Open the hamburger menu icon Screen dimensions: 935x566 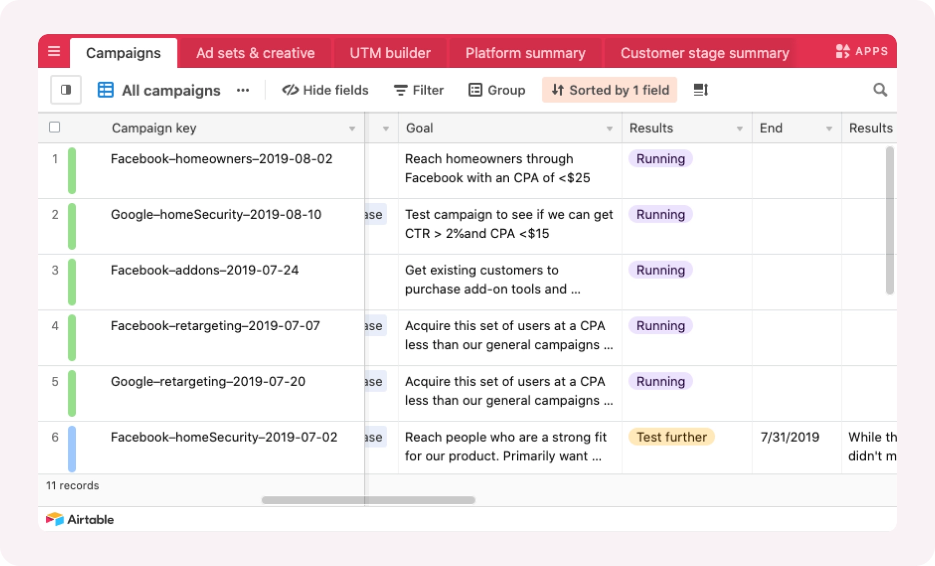point(54,51)
